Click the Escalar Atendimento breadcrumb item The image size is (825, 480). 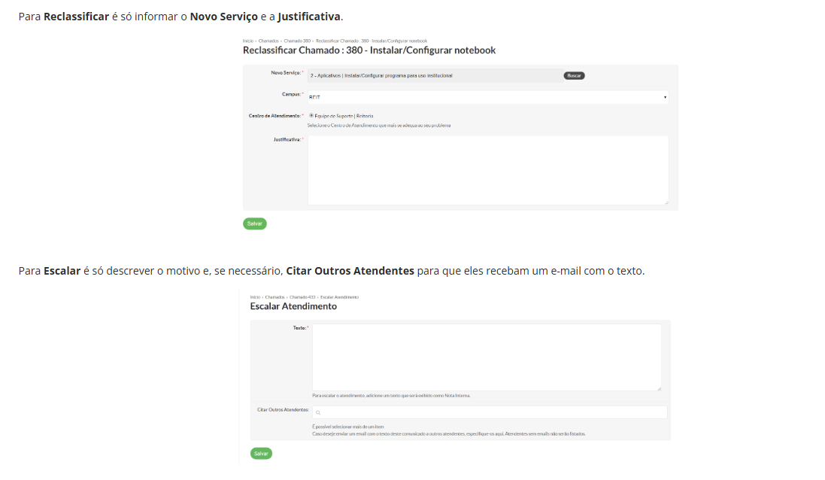339,297
